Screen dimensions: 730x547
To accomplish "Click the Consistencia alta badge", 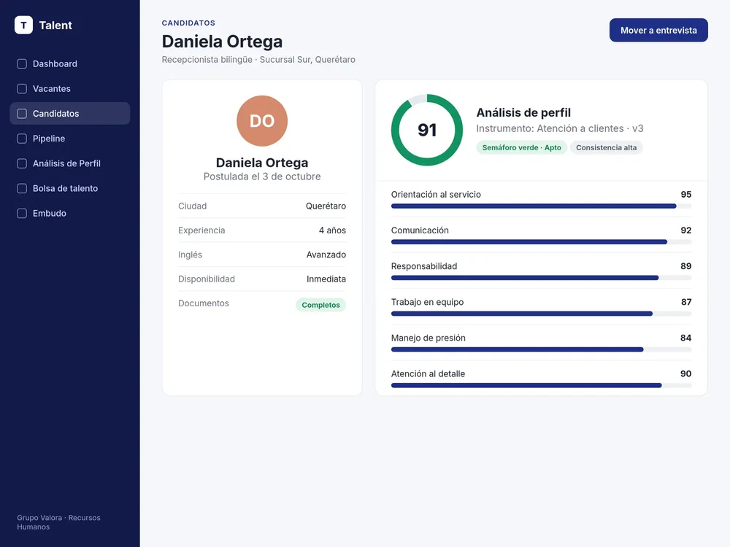I will pyautogui.click(x=606, y=147).
